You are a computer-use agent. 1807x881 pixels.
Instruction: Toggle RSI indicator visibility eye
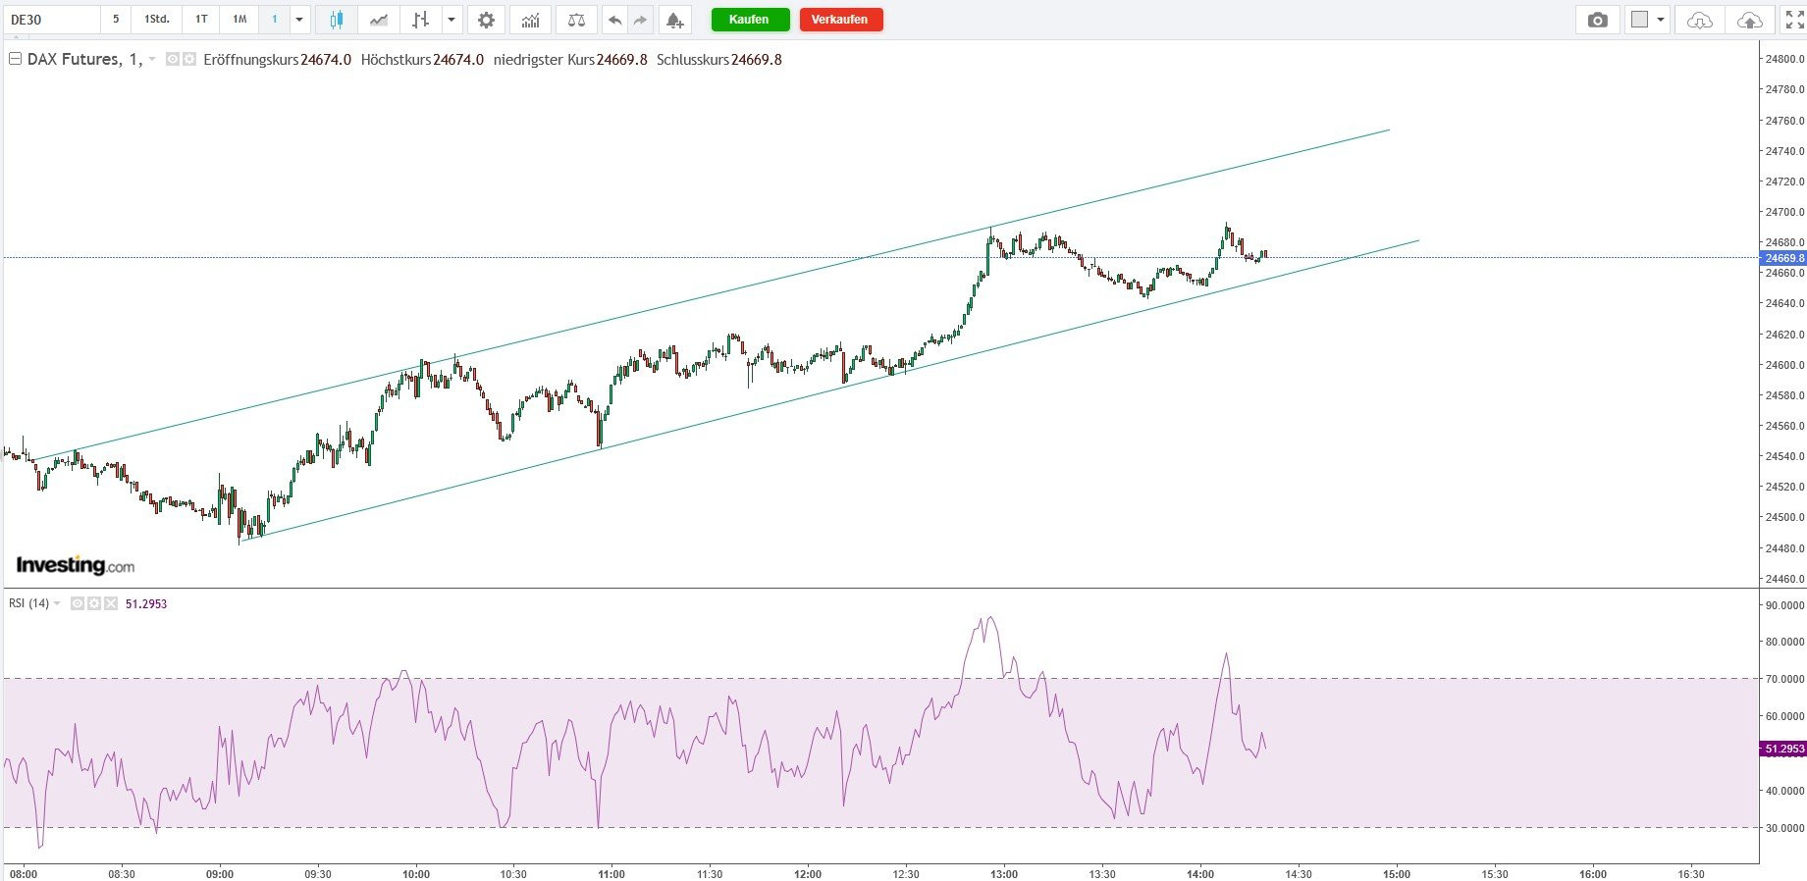click(x=79, y=604)
